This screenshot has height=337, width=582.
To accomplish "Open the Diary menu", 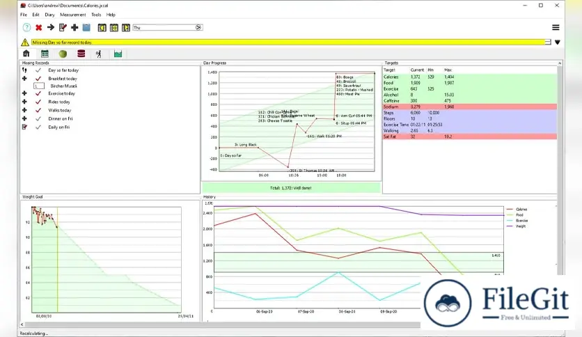I will (49, 15).
